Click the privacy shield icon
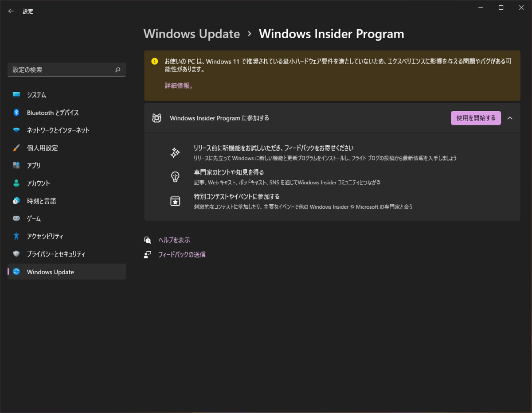Image resolution: width=532 pixels, height=413 pixels. pyautogui.click(x=16, y=254)
